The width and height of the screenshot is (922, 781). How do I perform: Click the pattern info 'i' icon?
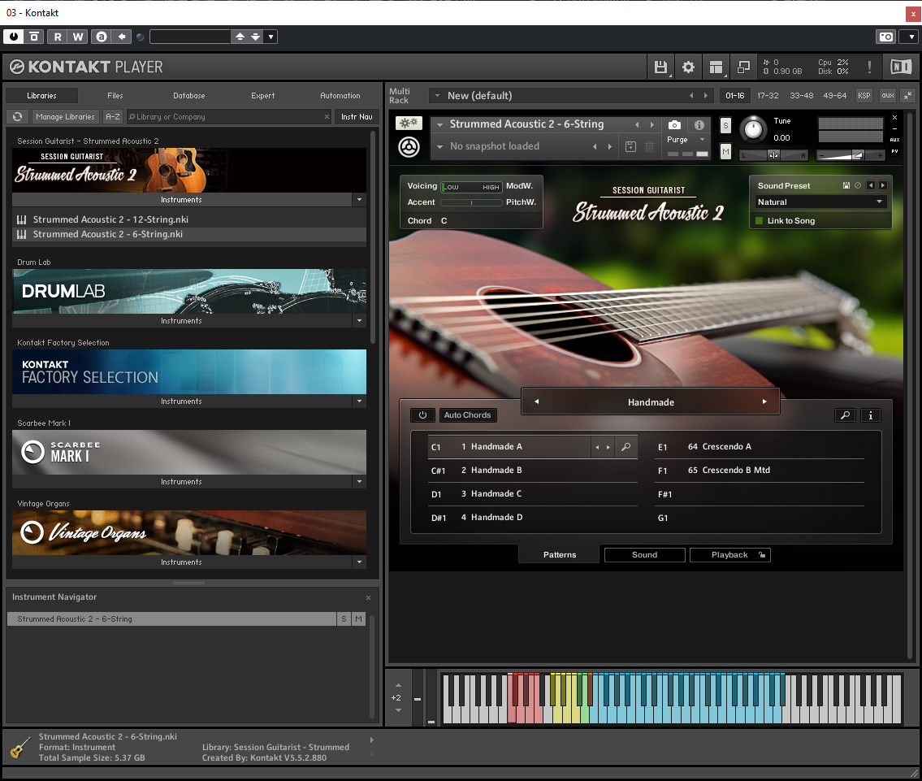tap(870, 415)
